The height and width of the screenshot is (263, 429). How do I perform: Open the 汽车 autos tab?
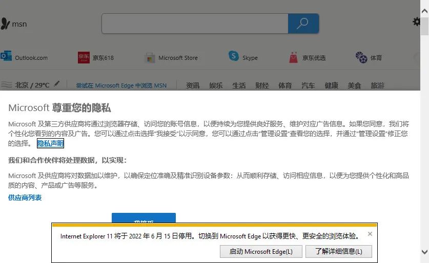308,85
